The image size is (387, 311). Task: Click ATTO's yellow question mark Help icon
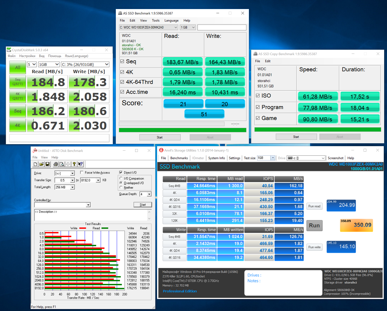(74, 164)
